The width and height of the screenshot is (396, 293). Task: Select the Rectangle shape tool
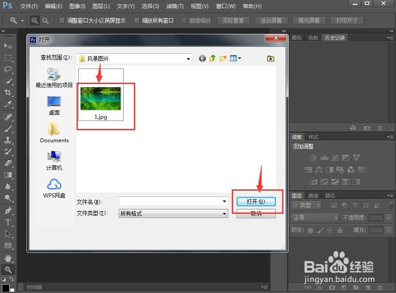point(8,245)
